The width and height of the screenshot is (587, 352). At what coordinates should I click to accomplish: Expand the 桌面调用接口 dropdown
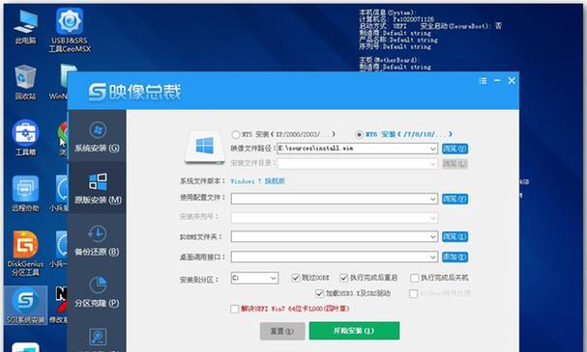tap(433, 257)
